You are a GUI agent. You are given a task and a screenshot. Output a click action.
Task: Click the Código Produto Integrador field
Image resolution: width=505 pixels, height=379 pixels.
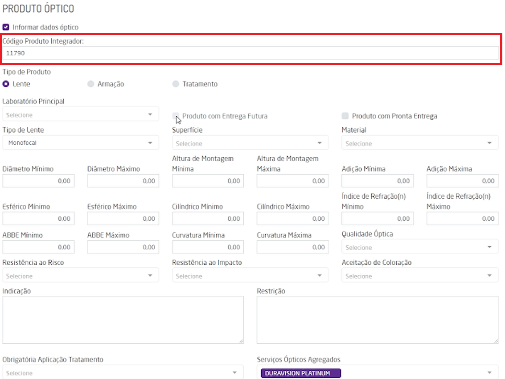pyautogui.click(x=250, y=53)
